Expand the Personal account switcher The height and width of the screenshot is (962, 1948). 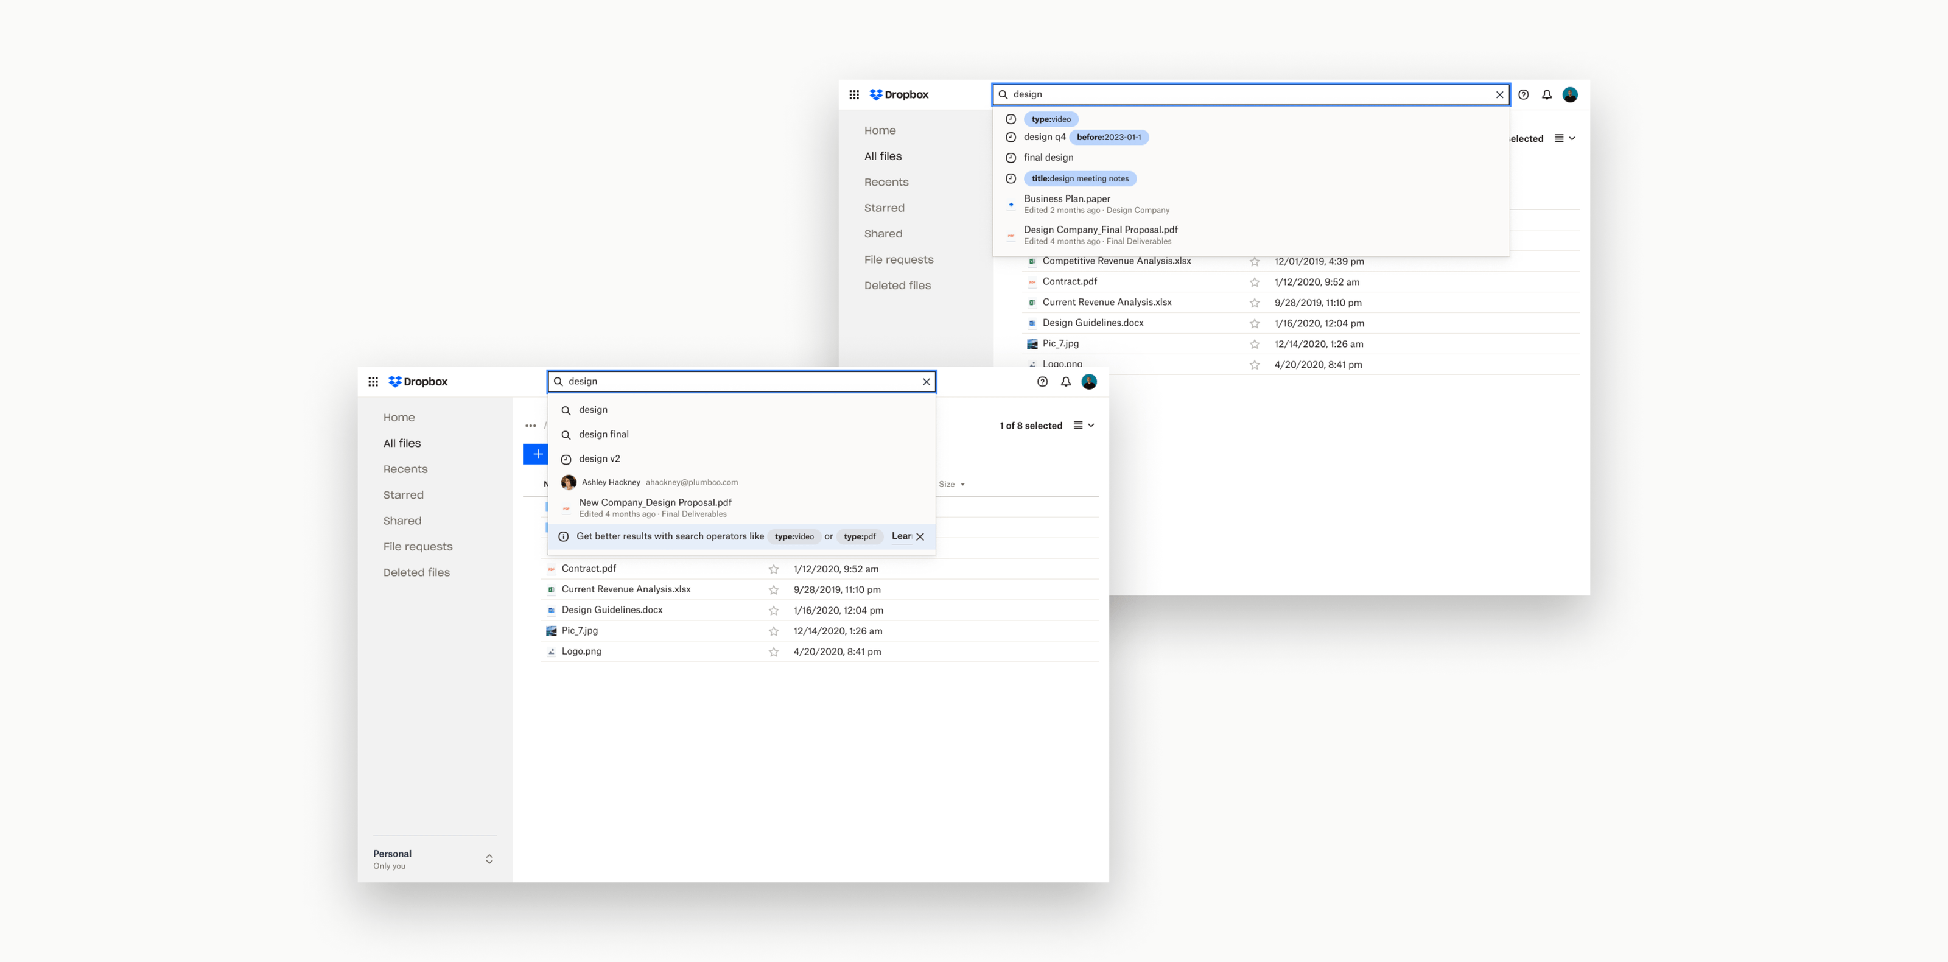pos(489,858)
